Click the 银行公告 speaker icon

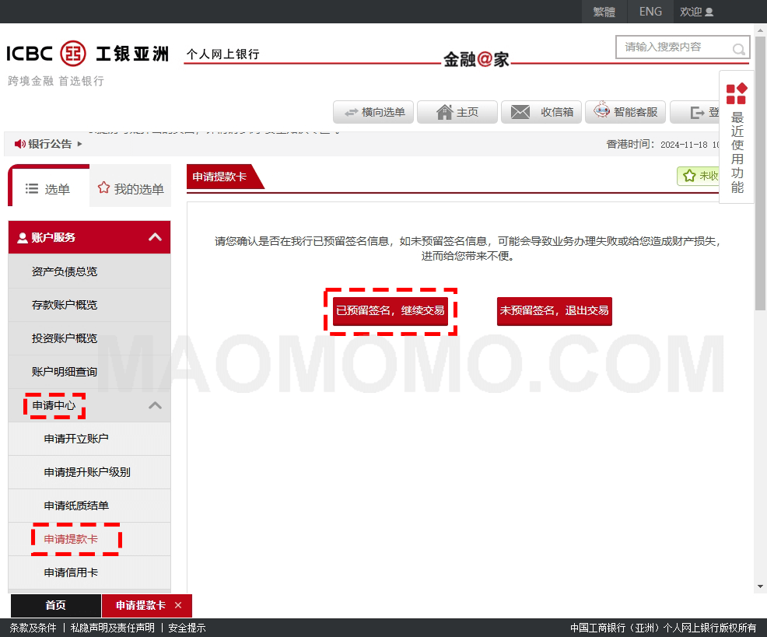tap(20, 144)
